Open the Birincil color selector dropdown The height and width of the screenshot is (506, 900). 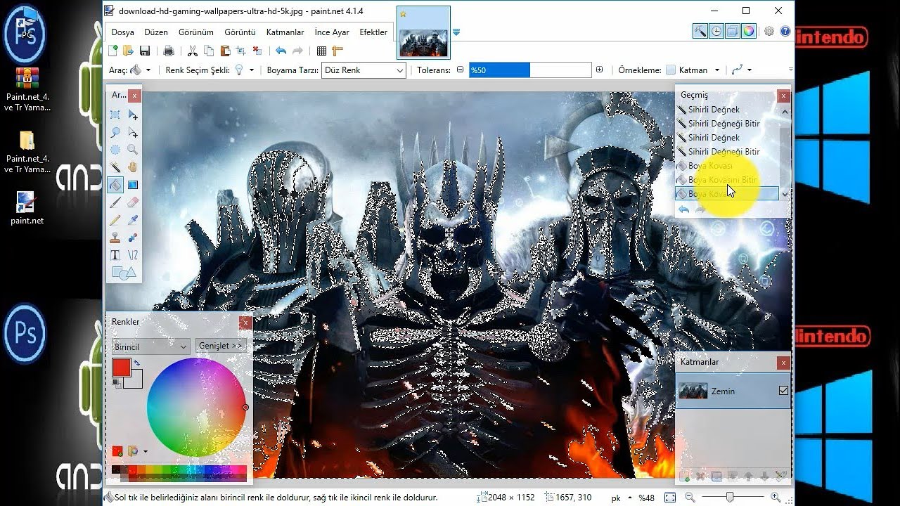151,346
